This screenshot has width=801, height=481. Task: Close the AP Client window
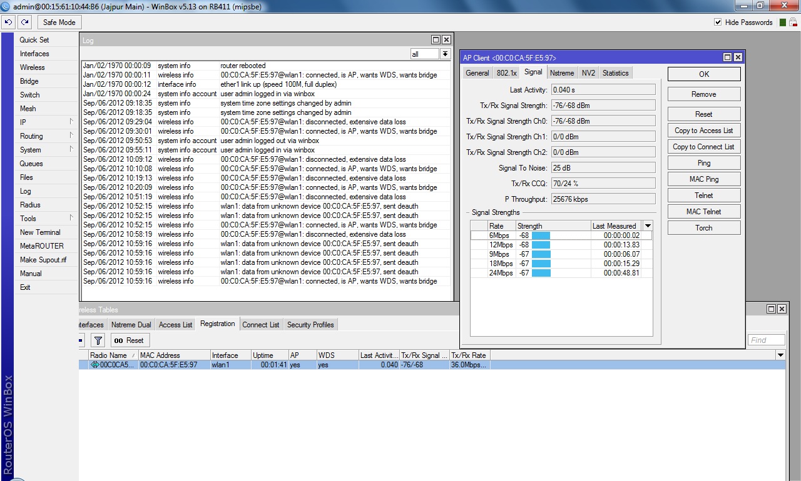(x=738, y=57)
